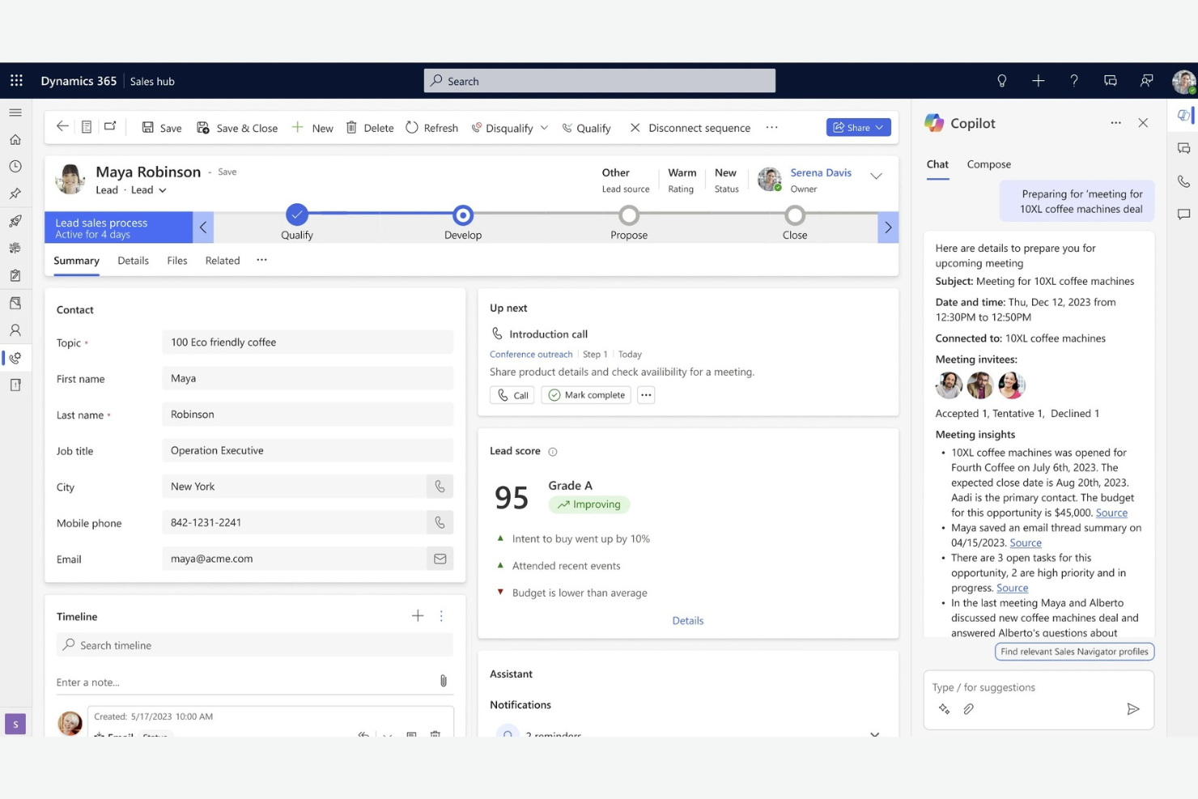Click Qualify command
Screen dimensions: 1198x799
pos(587,128)
